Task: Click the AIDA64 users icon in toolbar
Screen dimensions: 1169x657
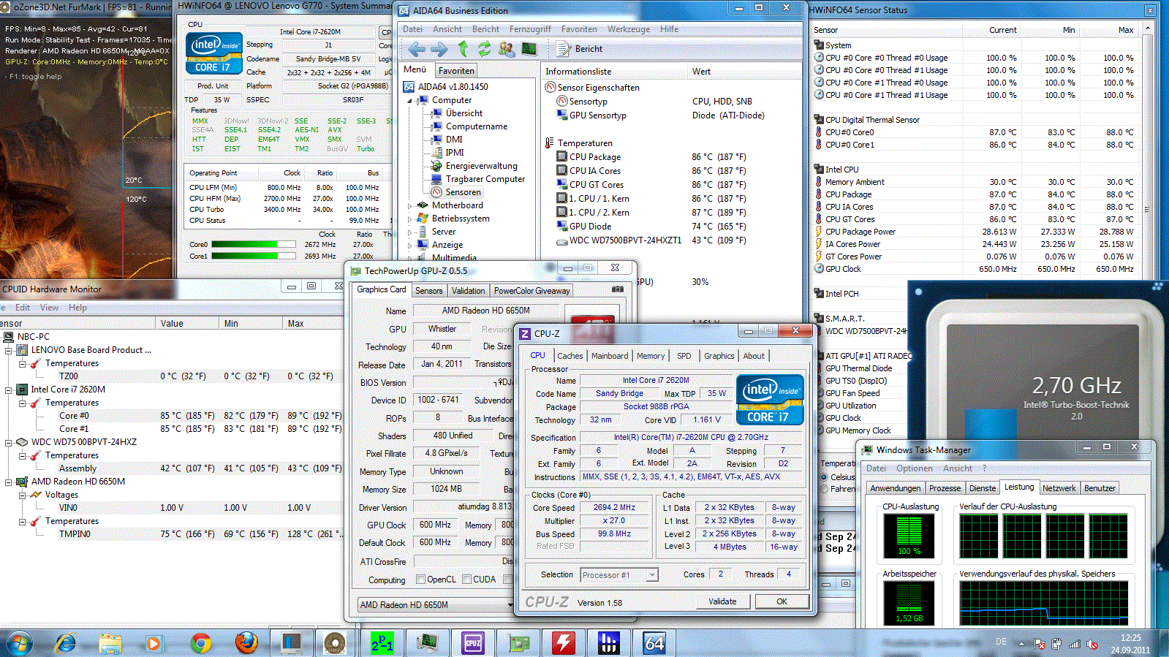Action: (x=506, y=49)
